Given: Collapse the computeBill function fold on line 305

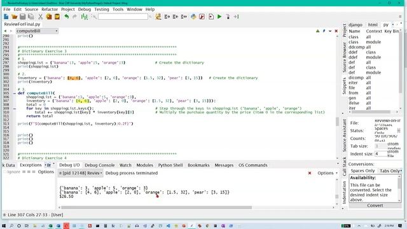Looking at the screenshot, I should tap(15, 94).
